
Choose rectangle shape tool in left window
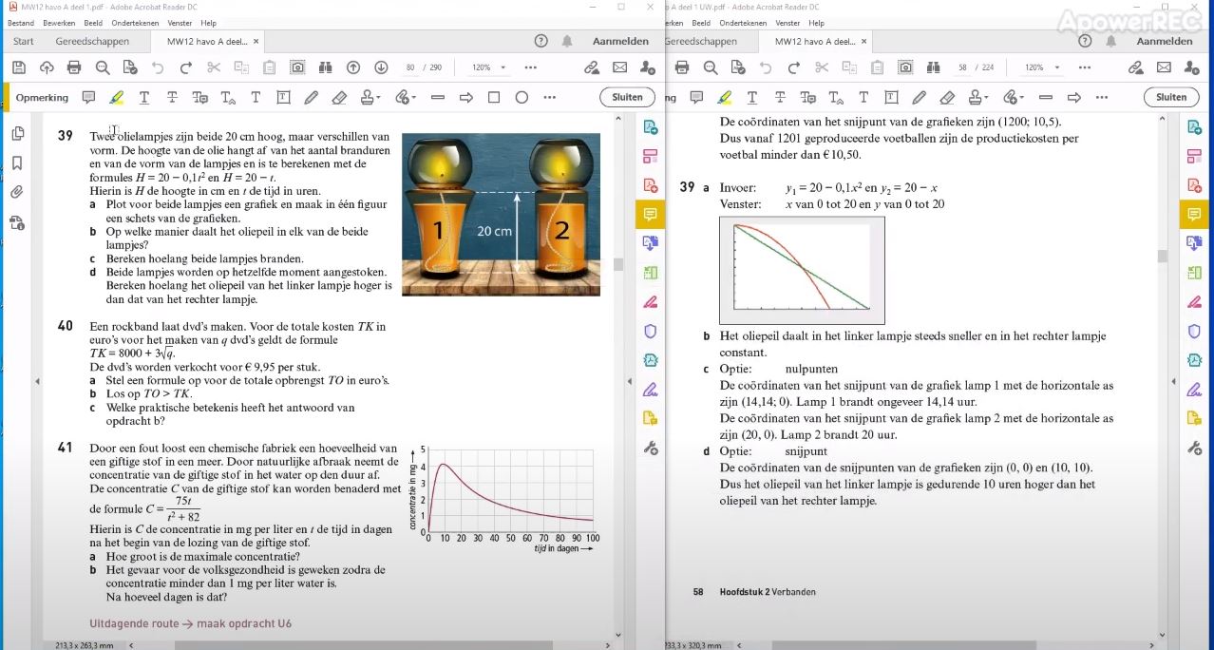pyautogui.click(x=494, y=97)
